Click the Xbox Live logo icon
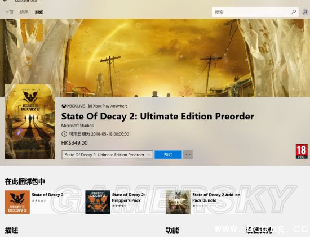Screen dimensions: 310x237 tap(64, 106)
